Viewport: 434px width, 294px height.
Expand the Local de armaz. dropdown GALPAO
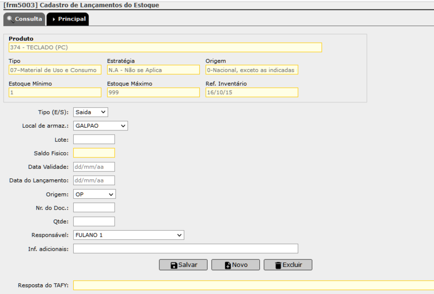click(100, 126)
